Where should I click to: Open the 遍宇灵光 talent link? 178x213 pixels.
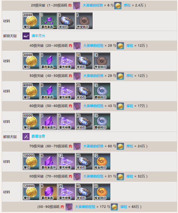point(38,36)
